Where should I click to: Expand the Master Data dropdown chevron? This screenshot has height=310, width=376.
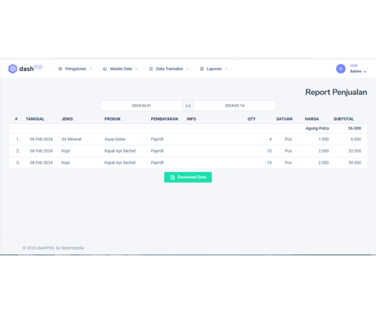pyautogui.click(x=137, y=69)
